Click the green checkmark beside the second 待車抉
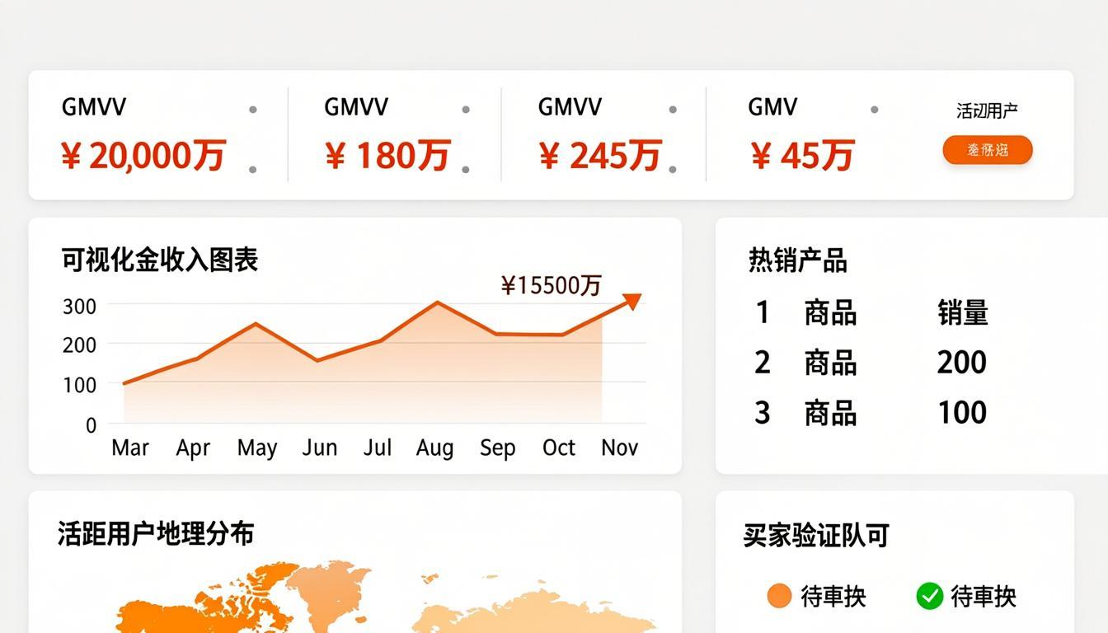The height and width of the screenshot is (633, 1108). [929, 596]
